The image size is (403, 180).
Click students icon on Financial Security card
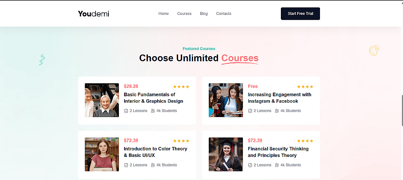[x=277, y=165]
